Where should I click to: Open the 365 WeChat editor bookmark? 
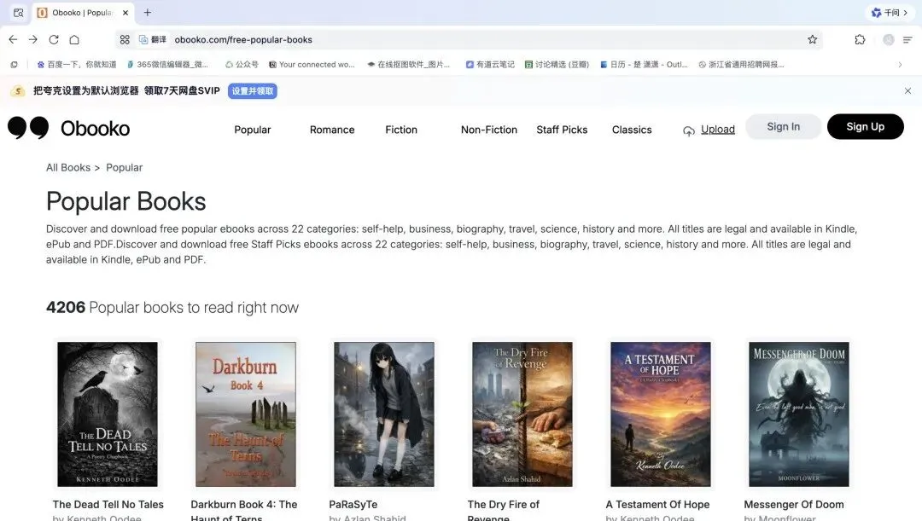(167, 65)
